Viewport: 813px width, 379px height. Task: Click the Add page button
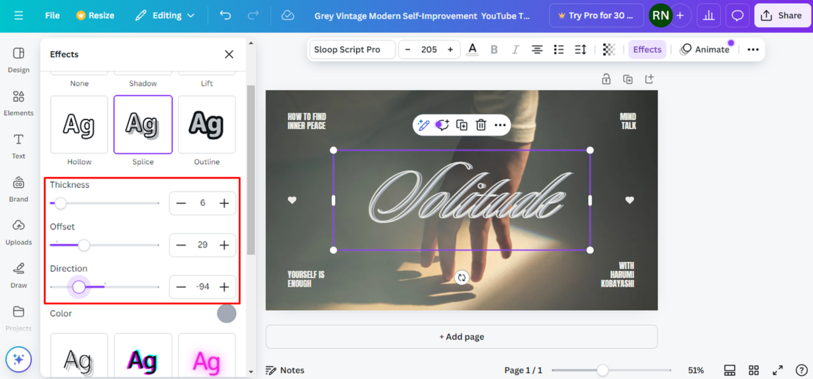pyautogui.click(x=461, y=337)
